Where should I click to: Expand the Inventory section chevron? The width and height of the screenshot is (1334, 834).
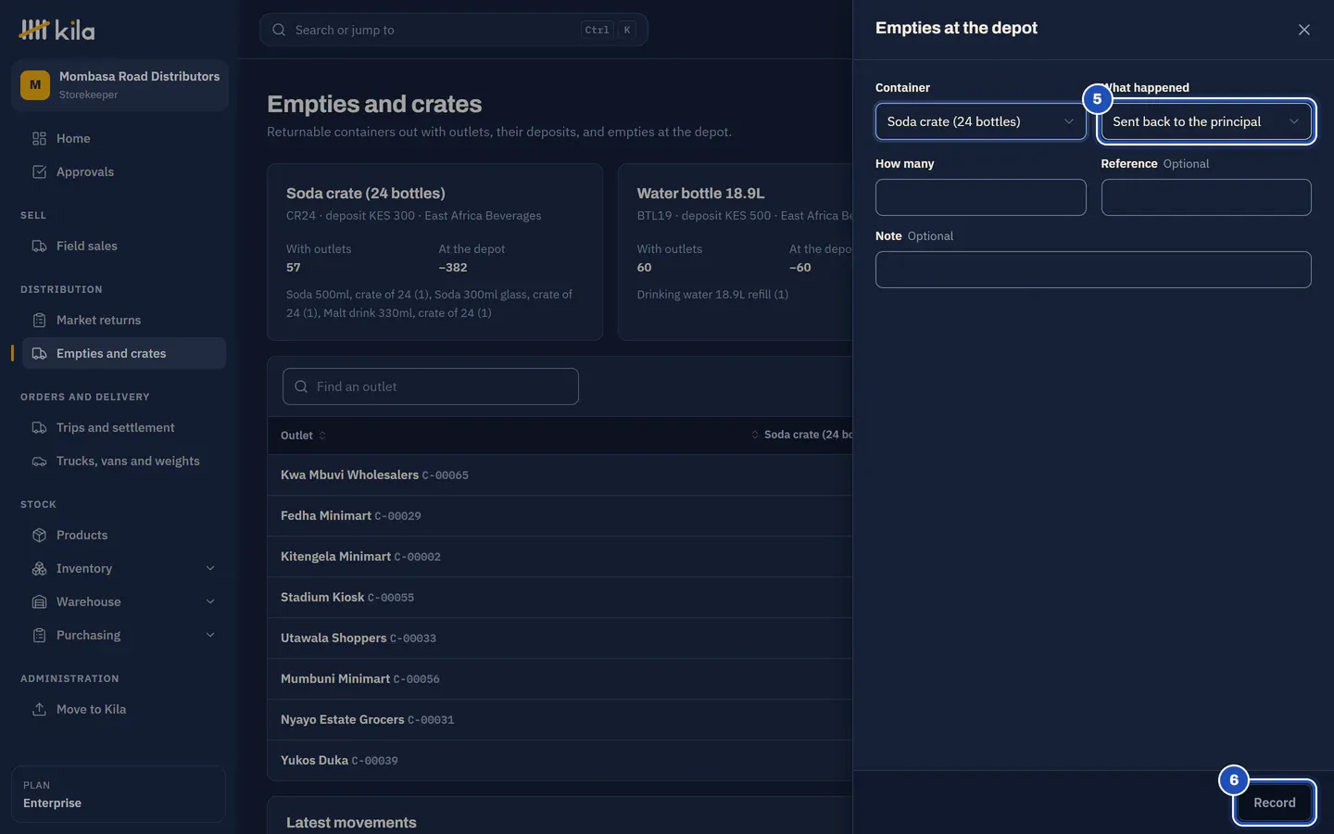[x=210, y=568]
